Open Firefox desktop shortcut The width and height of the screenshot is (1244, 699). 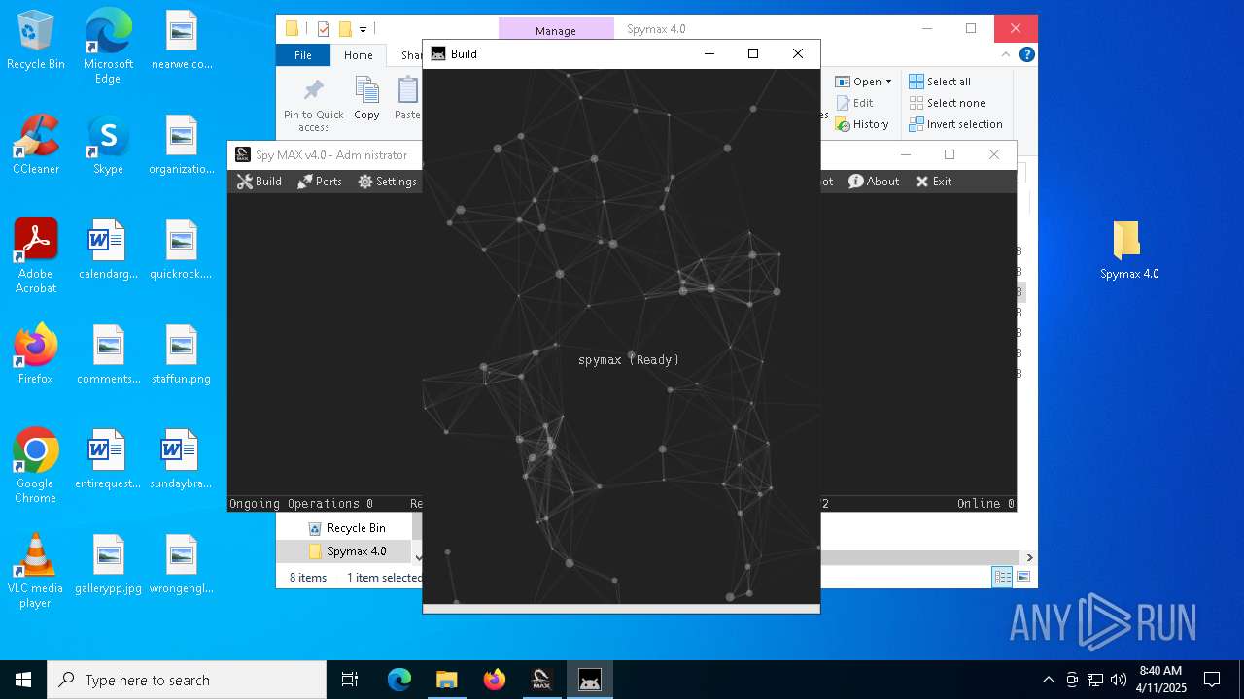(36, 354)
